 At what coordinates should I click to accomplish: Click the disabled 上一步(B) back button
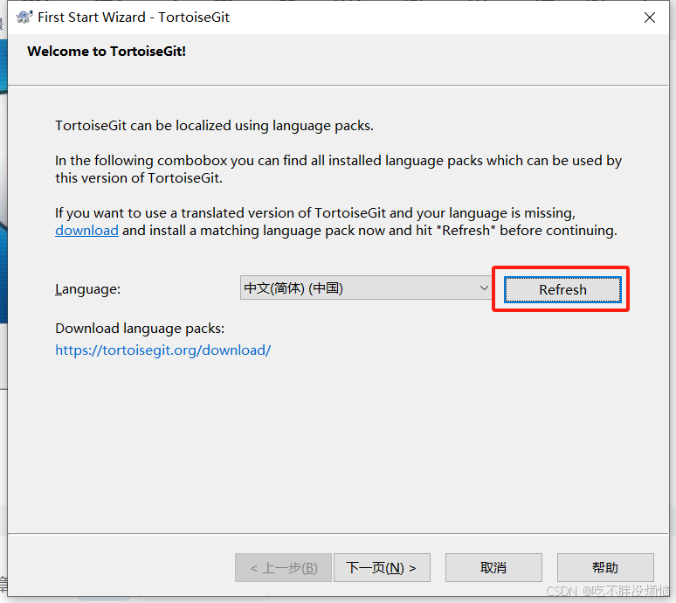(283, 567)
